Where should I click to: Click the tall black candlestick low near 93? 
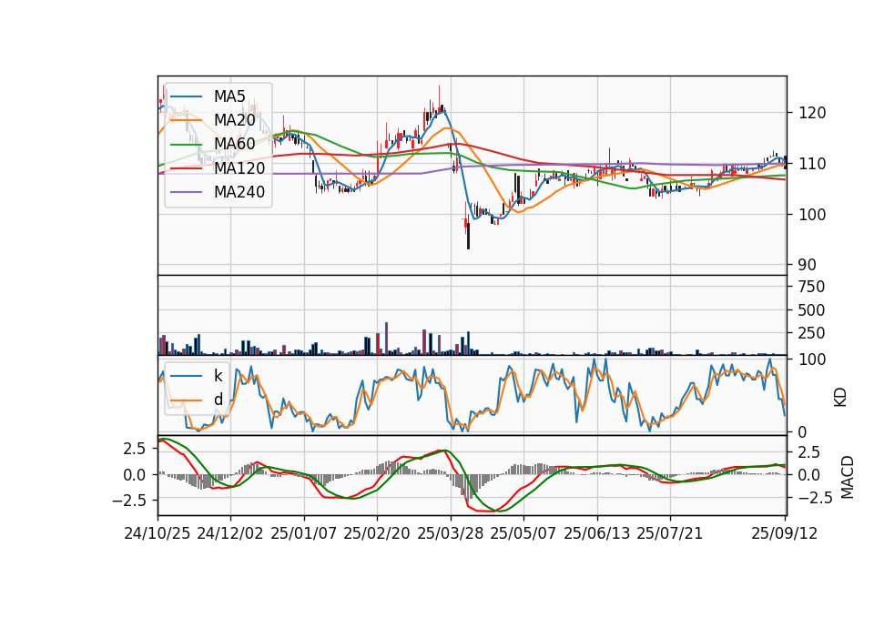click(468, 235)
